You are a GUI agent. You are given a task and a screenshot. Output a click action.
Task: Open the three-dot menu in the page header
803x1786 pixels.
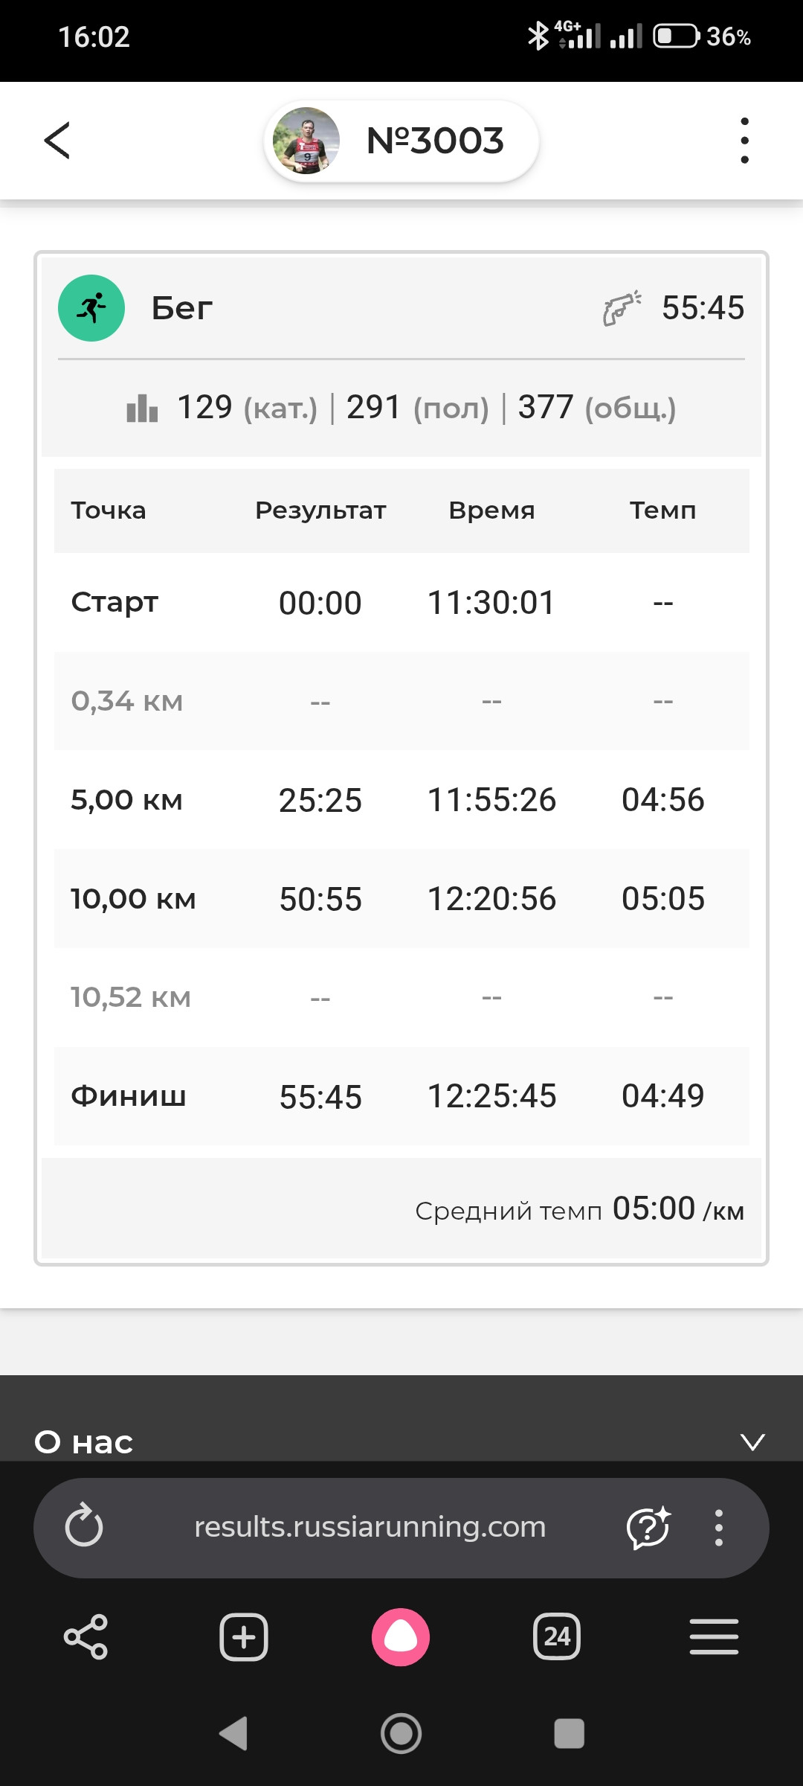click(x=744, y=141)
